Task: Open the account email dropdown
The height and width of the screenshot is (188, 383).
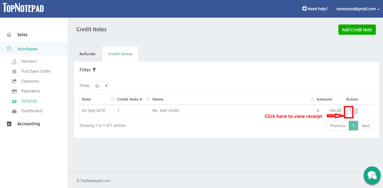Action: click(358, 9)
